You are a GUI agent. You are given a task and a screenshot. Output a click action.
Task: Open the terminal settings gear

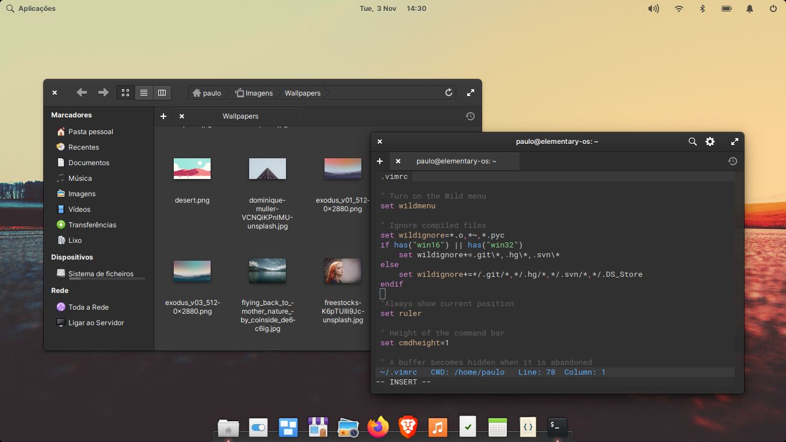710,142
